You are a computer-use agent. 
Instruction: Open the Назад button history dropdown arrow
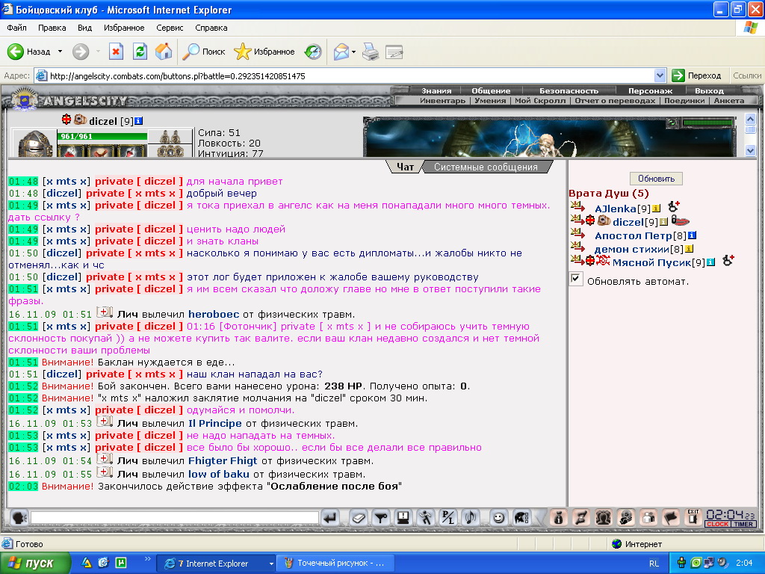point(60,52)
